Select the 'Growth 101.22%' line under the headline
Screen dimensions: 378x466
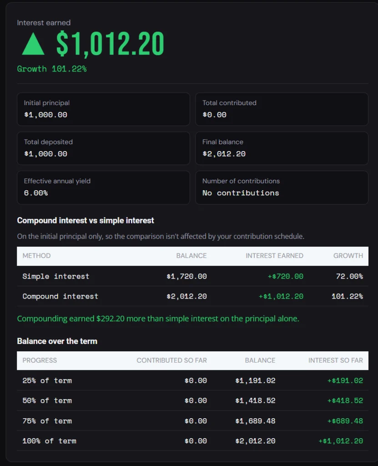click(52, 69)
